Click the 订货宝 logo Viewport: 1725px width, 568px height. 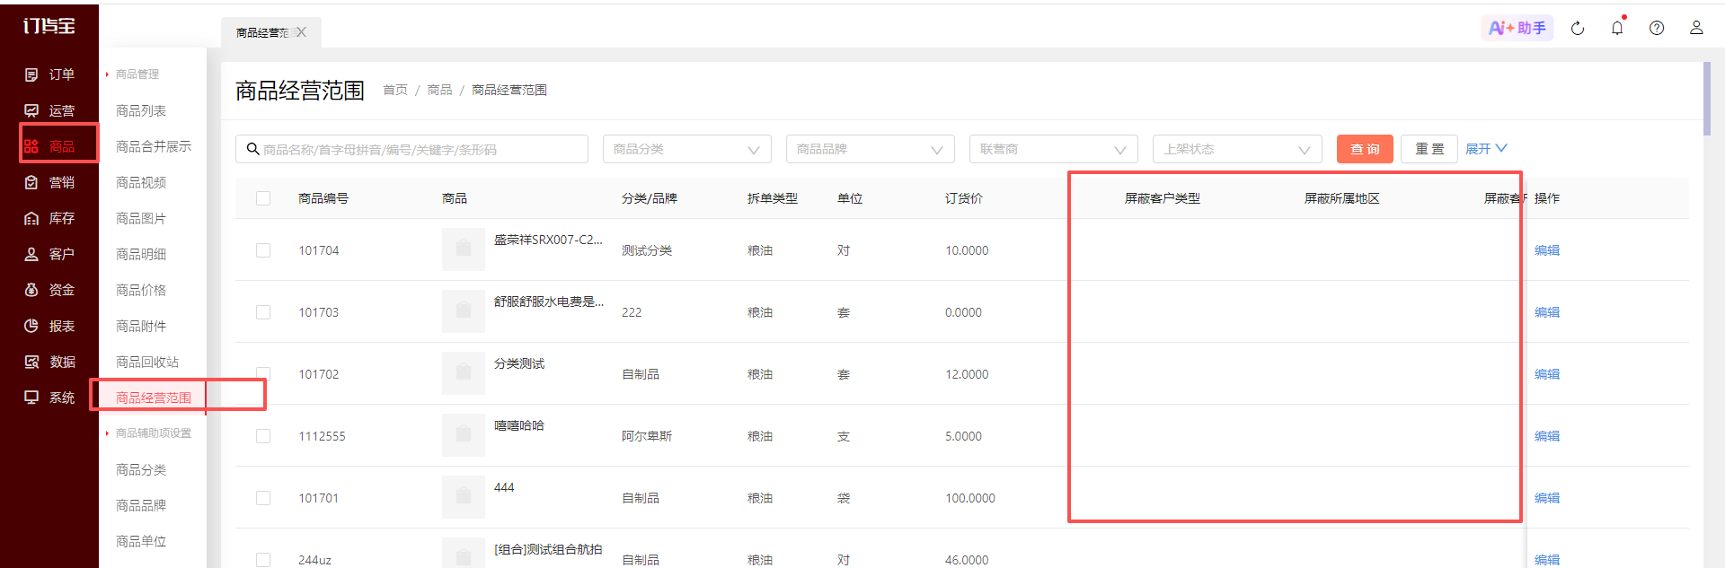click(49, 26)
